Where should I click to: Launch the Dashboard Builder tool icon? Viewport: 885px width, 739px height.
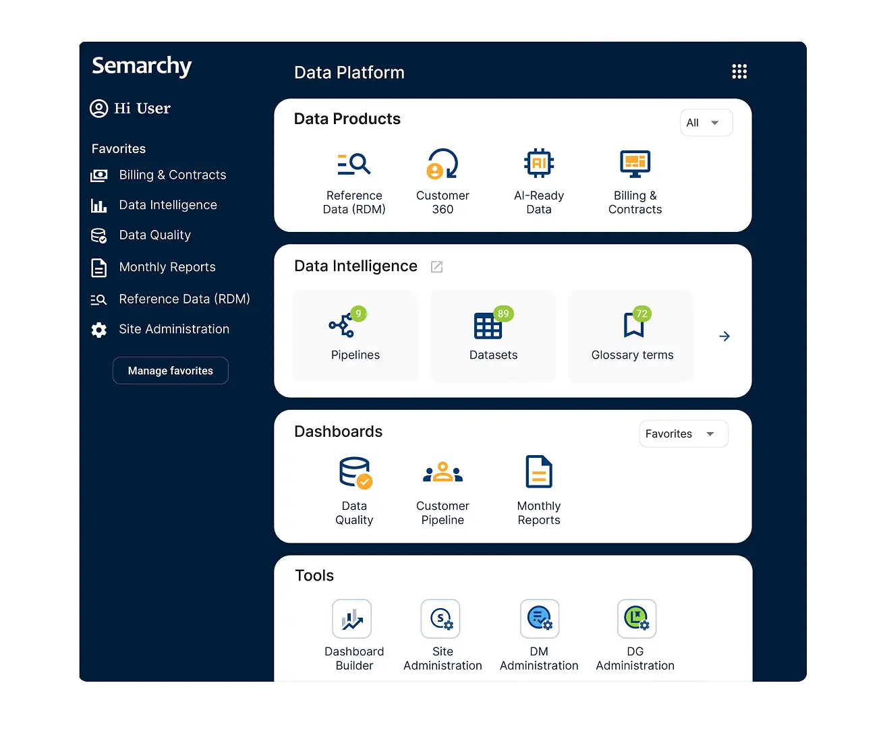(352, 619)
